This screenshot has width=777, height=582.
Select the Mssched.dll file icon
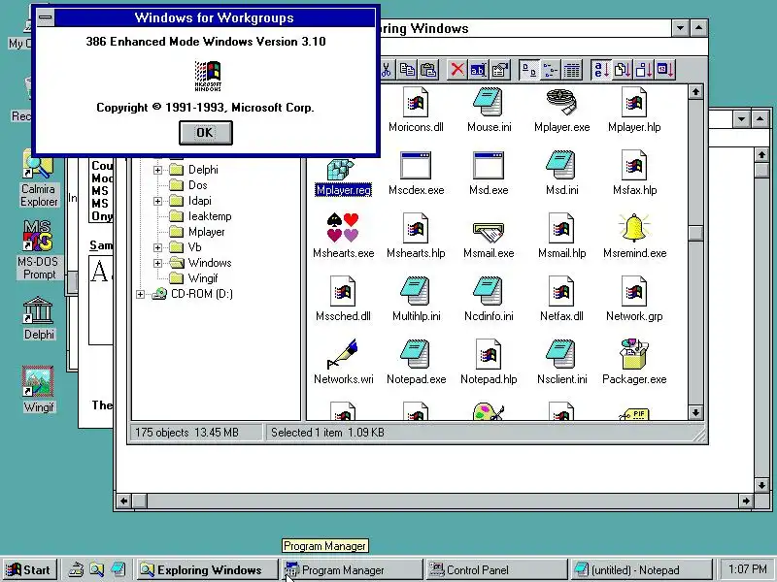[343, 291]
